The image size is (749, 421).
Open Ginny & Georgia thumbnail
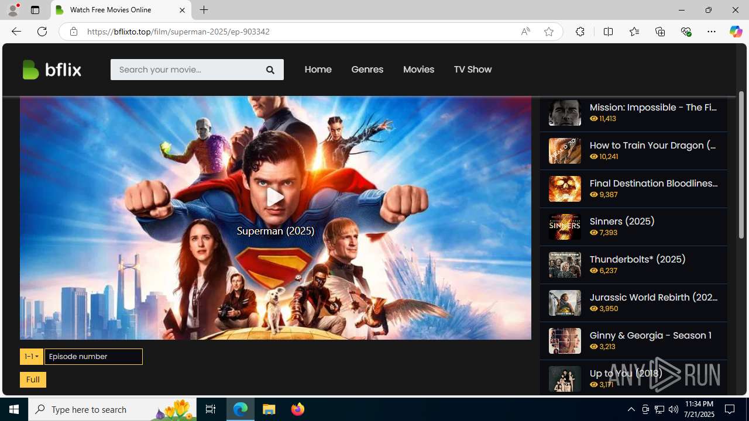[x=565, y=340]
